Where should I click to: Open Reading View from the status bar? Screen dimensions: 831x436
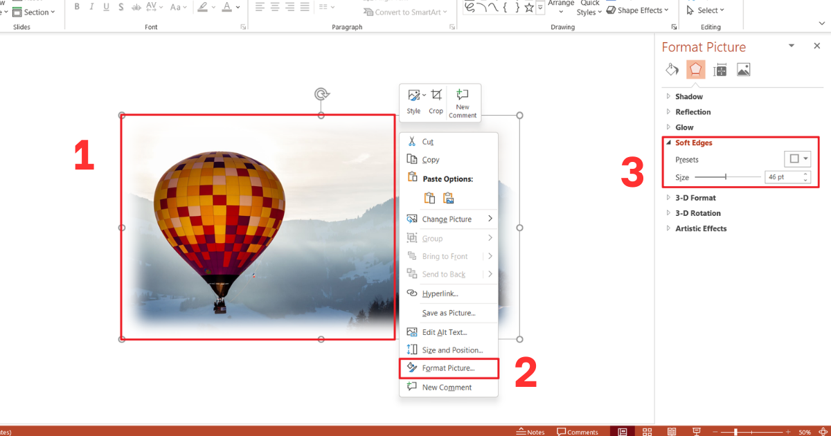671,430
